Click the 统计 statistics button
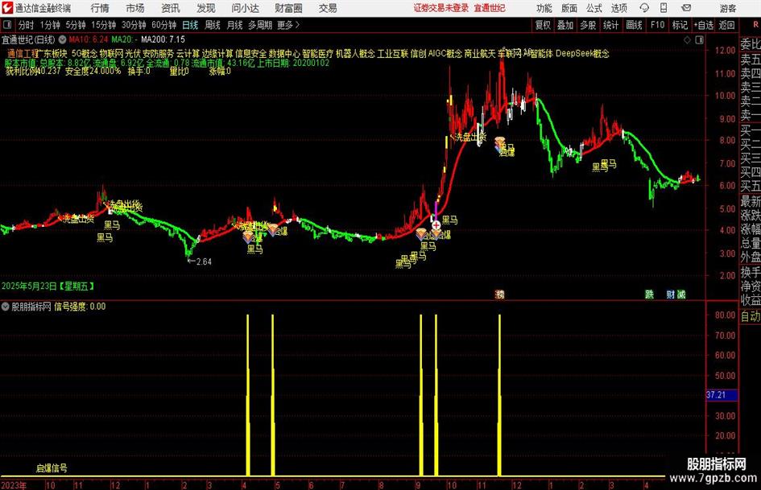 click(611, 25)
